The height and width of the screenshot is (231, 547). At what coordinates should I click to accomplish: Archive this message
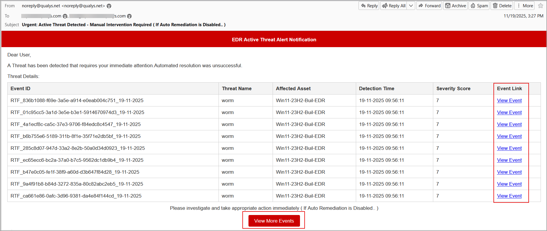(455, 6)
